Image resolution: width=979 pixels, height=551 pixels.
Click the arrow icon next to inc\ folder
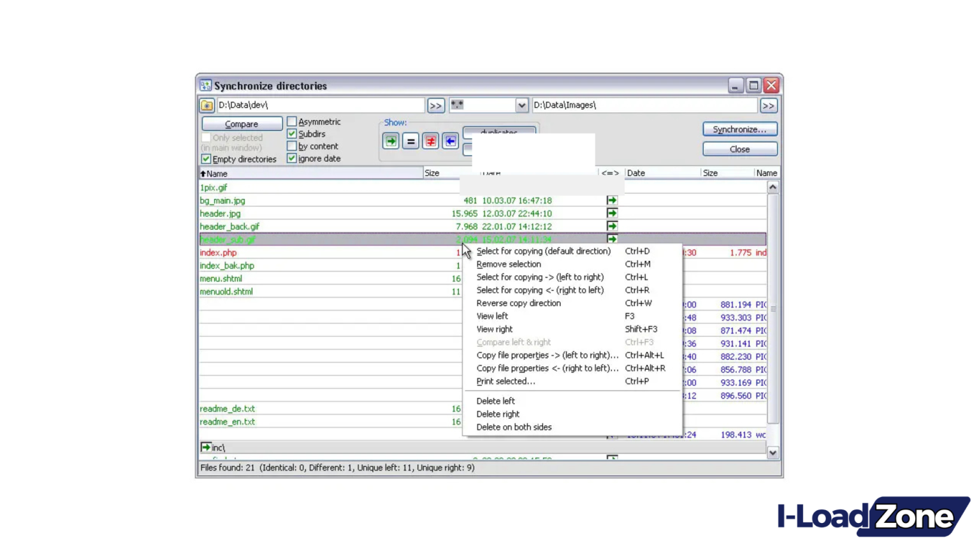206,447
